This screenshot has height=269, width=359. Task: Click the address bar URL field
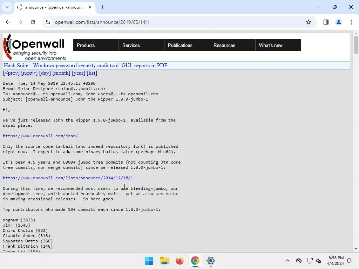(176, 22)
